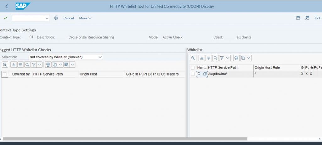Click Print icon in Logged Checks toolbar
Image resolution: width=322 pixels, height=145 pixels.
pyautogui.click(x=48, y=65)
